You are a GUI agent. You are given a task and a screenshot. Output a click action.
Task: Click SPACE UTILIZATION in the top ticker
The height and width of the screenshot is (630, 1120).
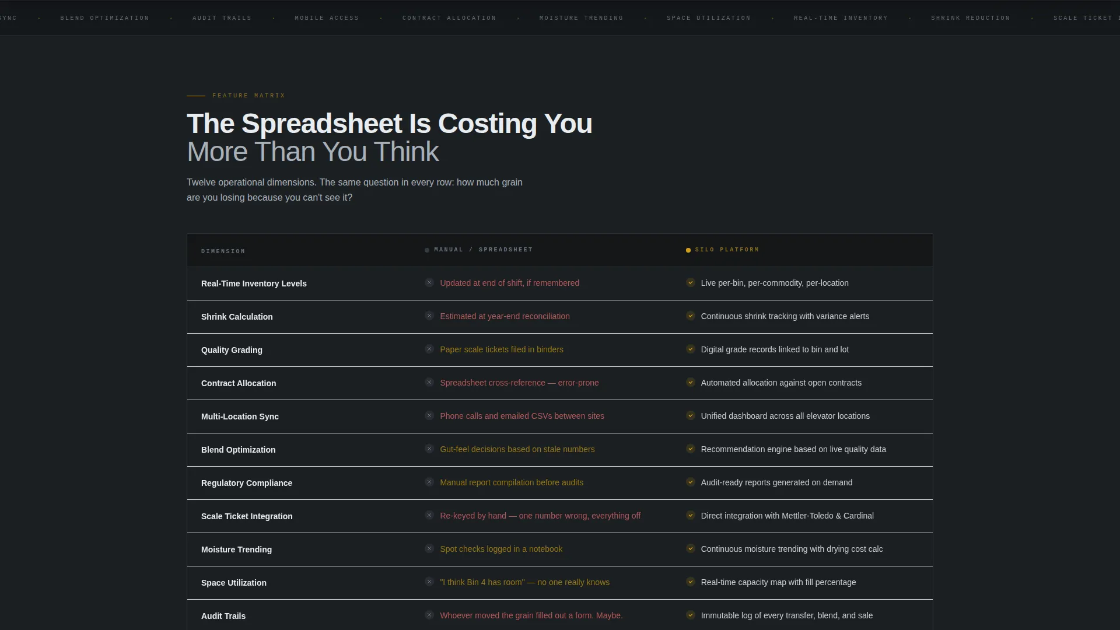tap(709, 18)
